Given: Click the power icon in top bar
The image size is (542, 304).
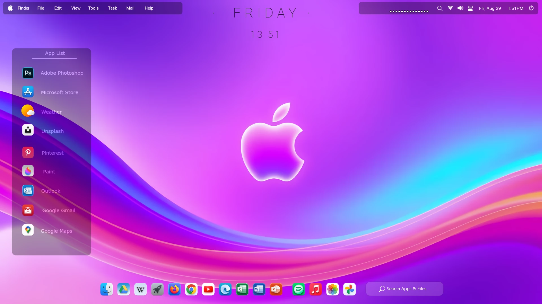Looking at the screenshot, I should [531, 8].
